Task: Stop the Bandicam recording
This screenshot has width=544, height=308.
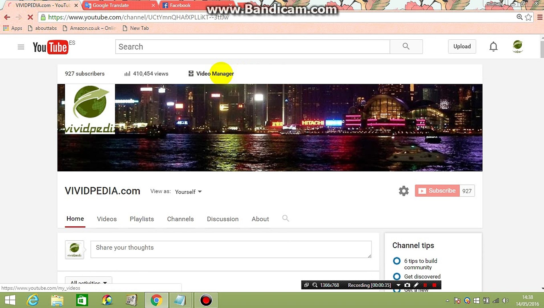Action: coord(434,285)
